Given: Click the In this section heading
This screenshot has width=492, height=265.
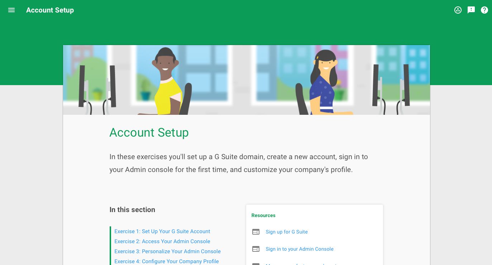Looking at the screenshot, I should pyautogui.click(x=132, y=210).
